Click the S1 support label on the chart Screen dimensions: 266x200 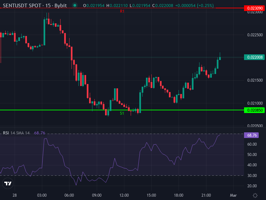coord(121,113)
